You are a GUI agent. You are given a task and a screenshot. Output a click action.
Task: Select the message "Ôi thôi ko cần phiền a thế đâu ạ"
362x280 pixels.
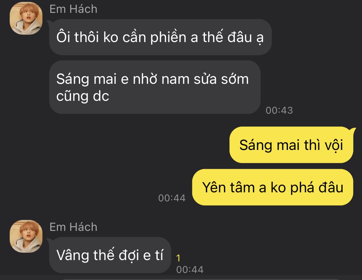point(160,37)
